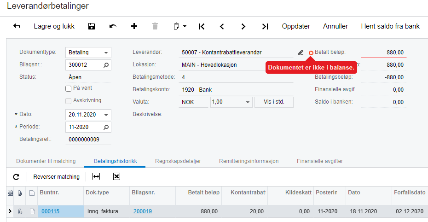Click the undo arrow icon
428x222 pixels.
click(x=113, y=26)
